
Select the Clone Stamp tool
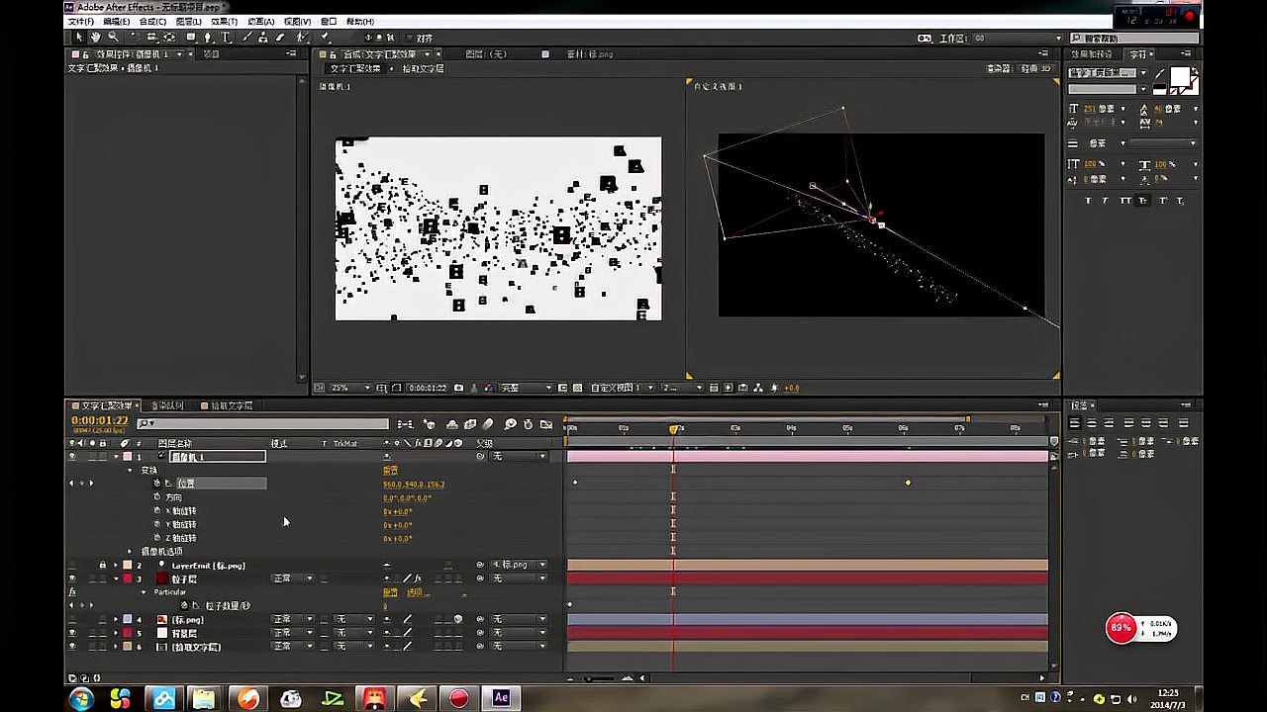(x=262, y=38)
